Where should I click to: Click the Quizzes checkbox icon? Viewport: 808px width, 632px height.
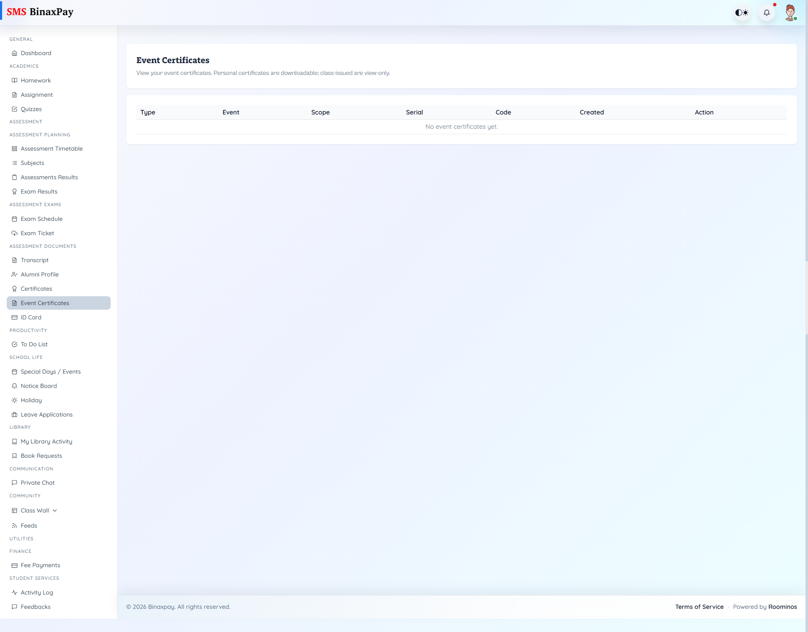pyautogui.click(x=14, y=109)
